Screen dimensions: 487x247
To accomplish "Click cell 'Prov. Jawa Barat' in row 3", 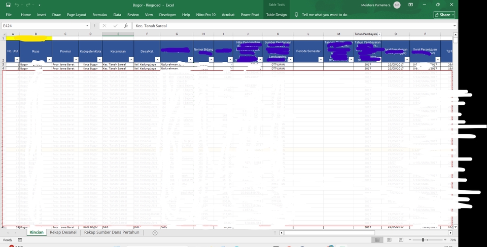I will pos(65,64).
